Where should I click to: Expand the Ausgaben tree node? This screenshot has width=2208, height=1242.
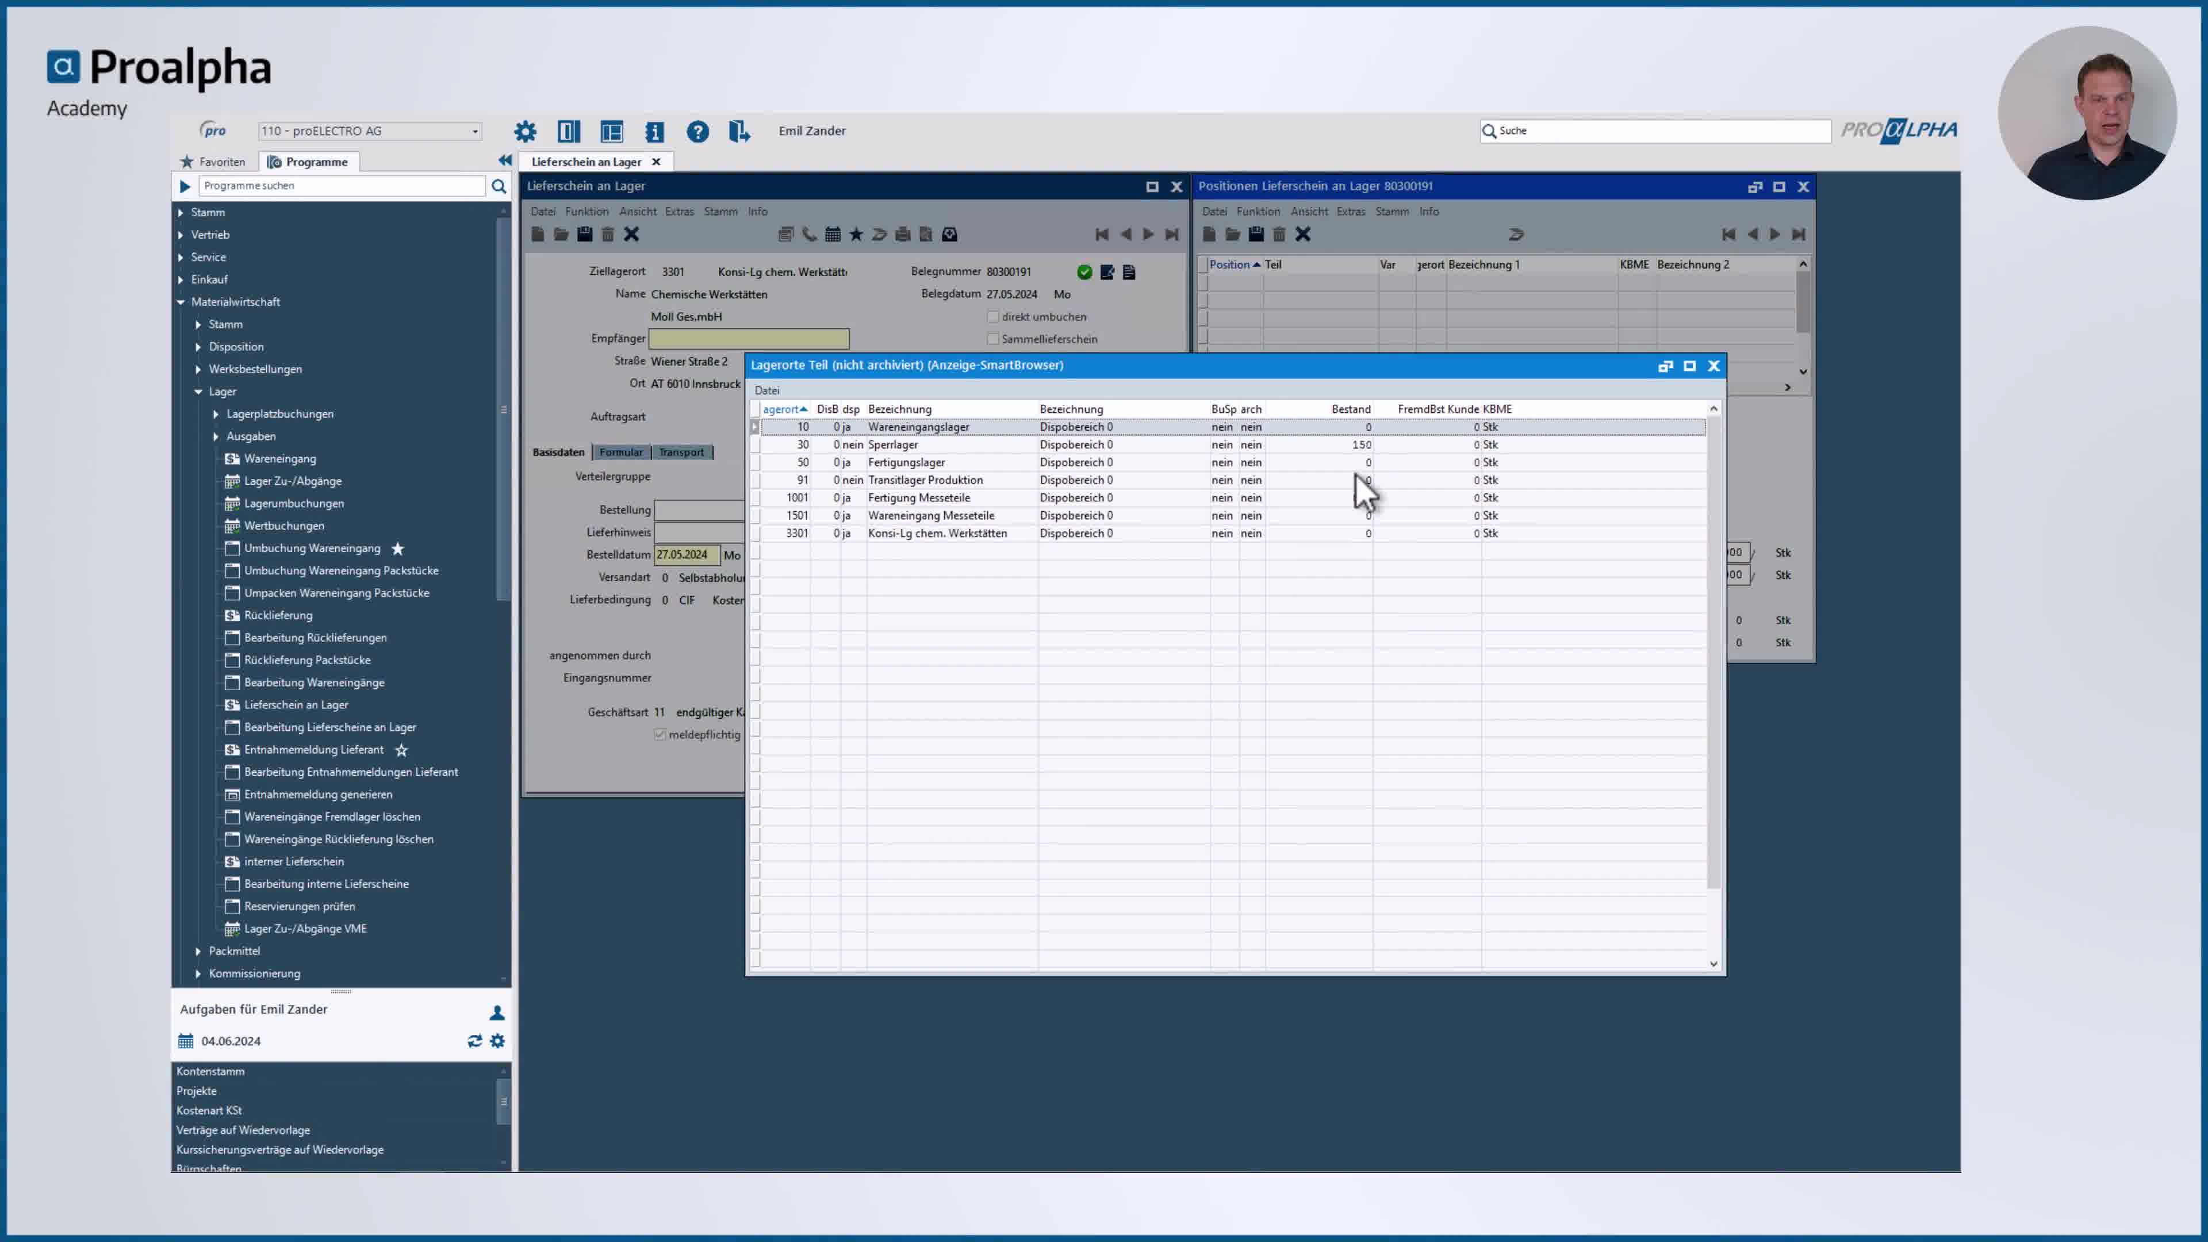(x=216, y=436)
